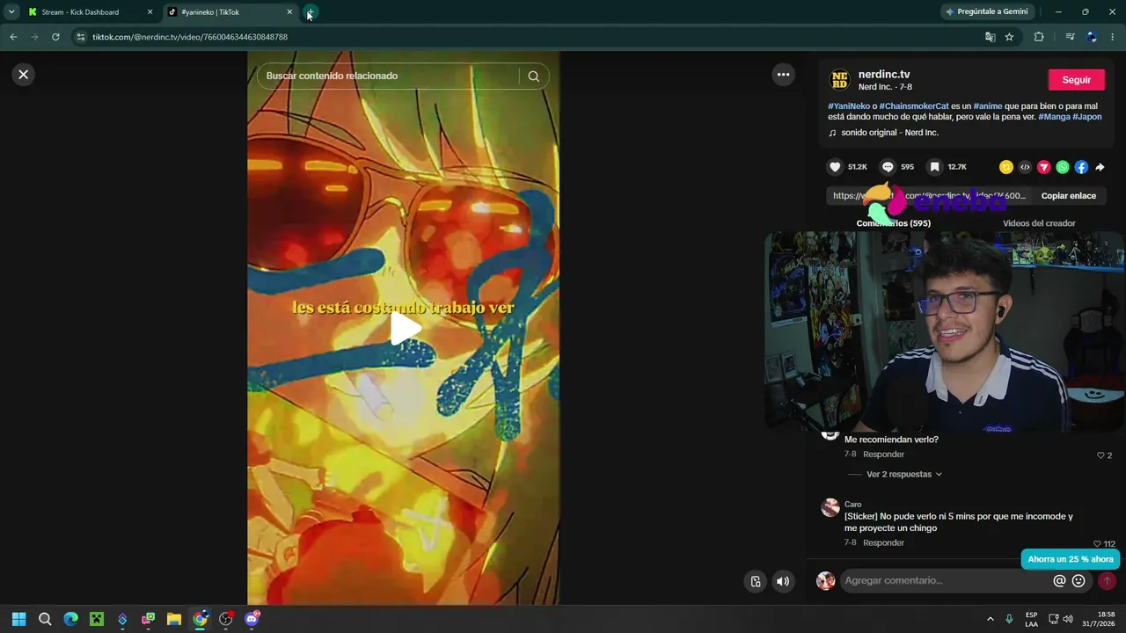
Task: Open the #anime hashtag in the caption
Action: point(987,105)
